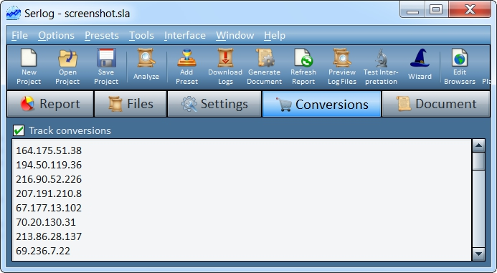Select IP address 216.90.52.226
497x273 pixels.
click(49, 179)
